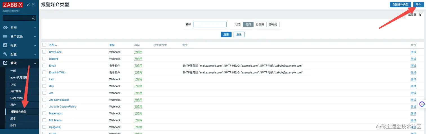Click the floating assistant icon at right edge

pos(422,104)
